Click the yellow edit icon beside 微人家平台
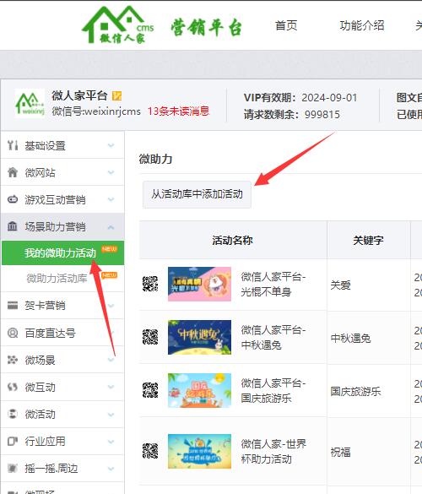Screen dimensions: 422x494 [x=116, y=95]
